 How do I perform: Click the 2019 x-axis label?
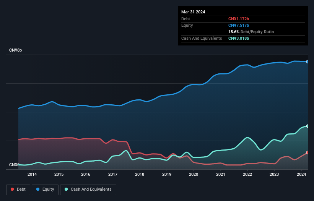point(167,174)
